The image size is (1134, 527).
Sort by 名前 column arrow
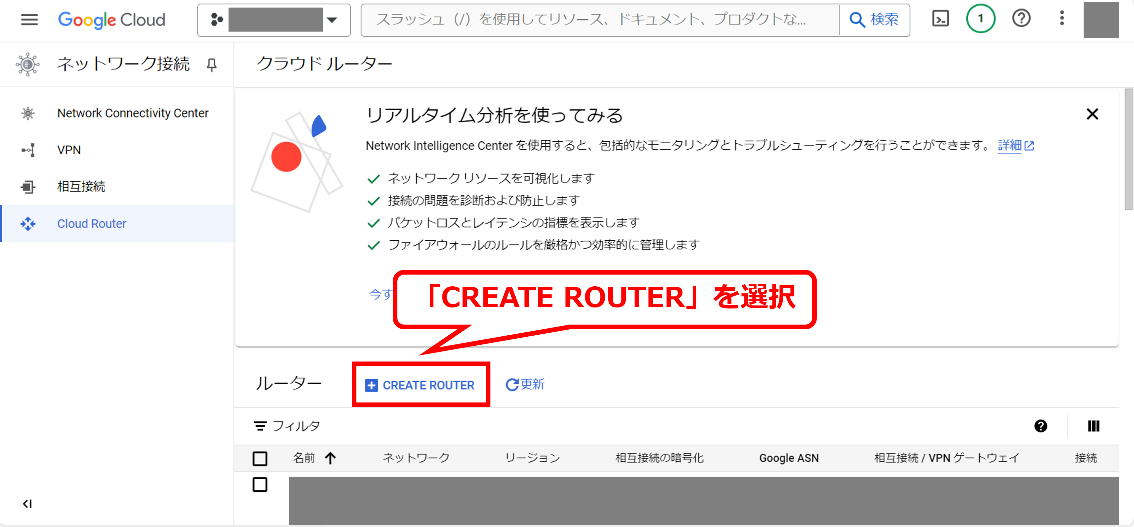click(330, 459)
